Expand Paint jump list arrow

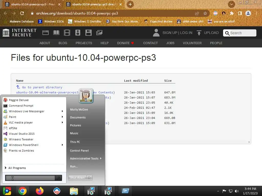click(62, 117)
